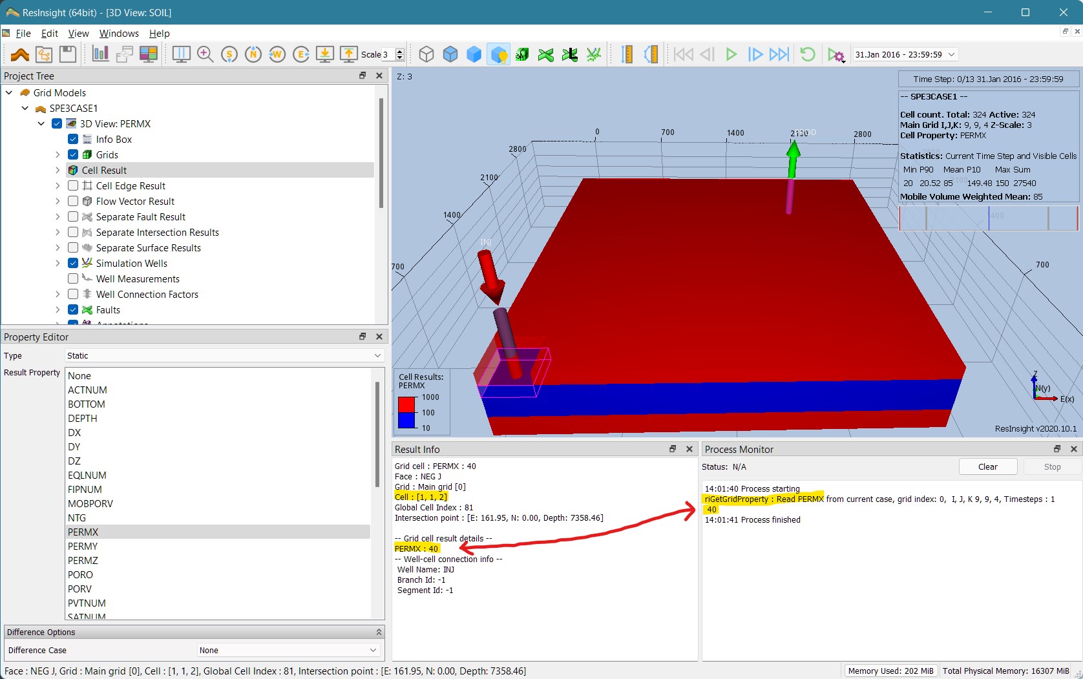This screenshot has width=1083, height=679.
Task: Open the Plot Window bar-chart icon
Action: click(x=101, y=55)
